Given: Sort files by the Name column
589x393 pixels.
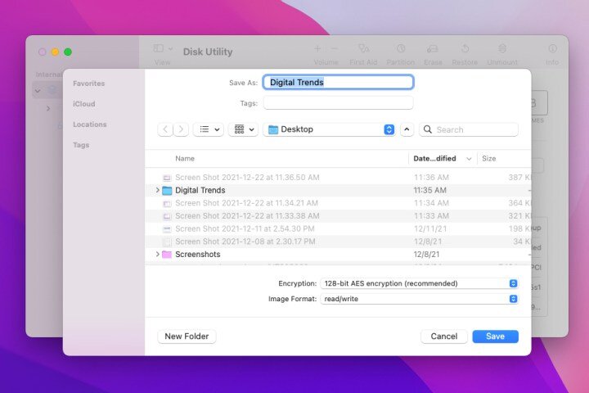Looking at the screenshot, I should pyautogui.click(x=185, y=159).
